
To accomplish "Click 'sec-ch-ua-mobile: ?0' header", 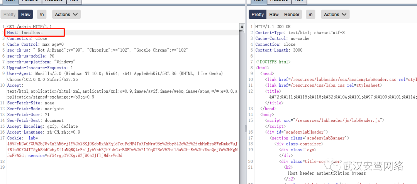I will [x=31, y=56].
